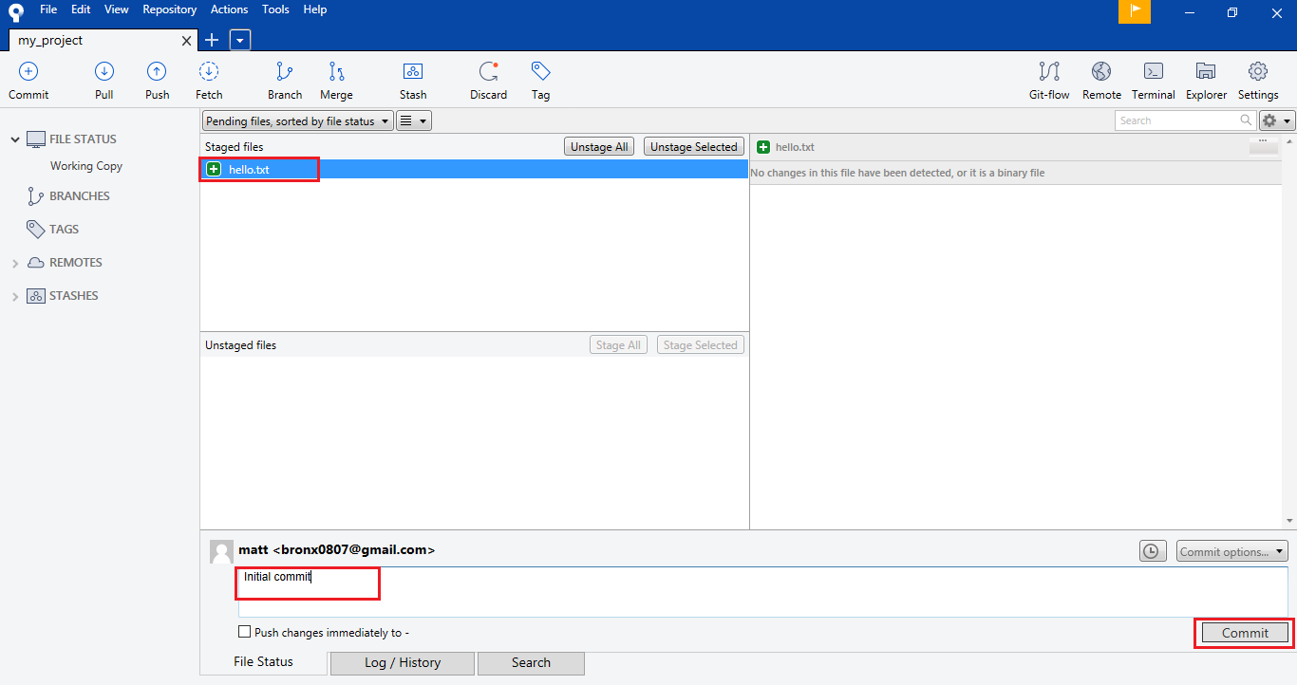The height and width of the screenshot is (685, 1297).
Task: Open the Commit options dropdown
Action: click(1232, 551)
